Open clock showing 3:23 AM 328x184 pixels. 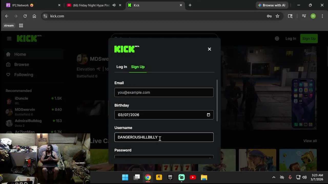(x=317, y=177)
